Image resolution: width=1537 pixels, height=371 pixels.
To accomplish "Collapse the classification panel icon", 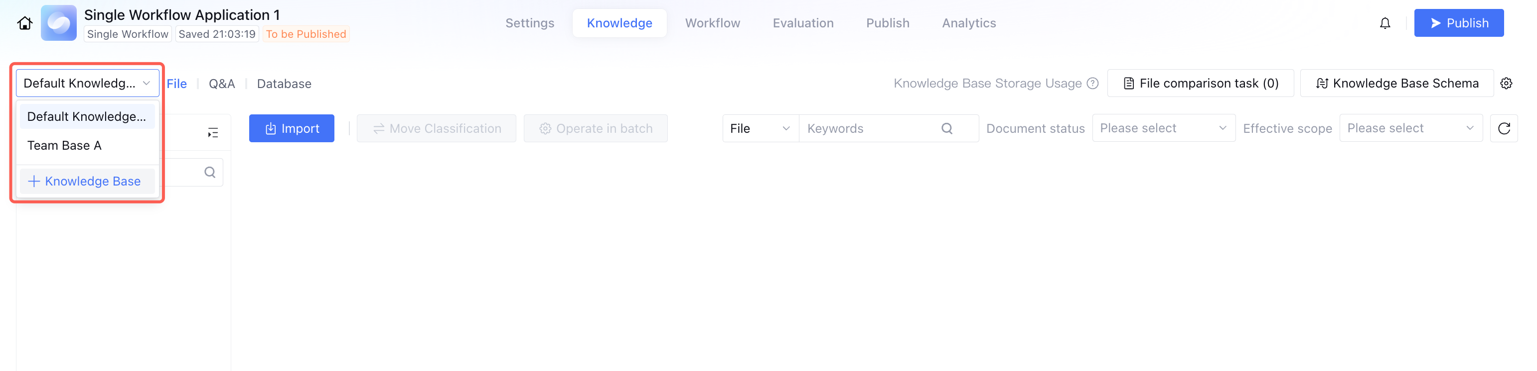I will (213, 132).
